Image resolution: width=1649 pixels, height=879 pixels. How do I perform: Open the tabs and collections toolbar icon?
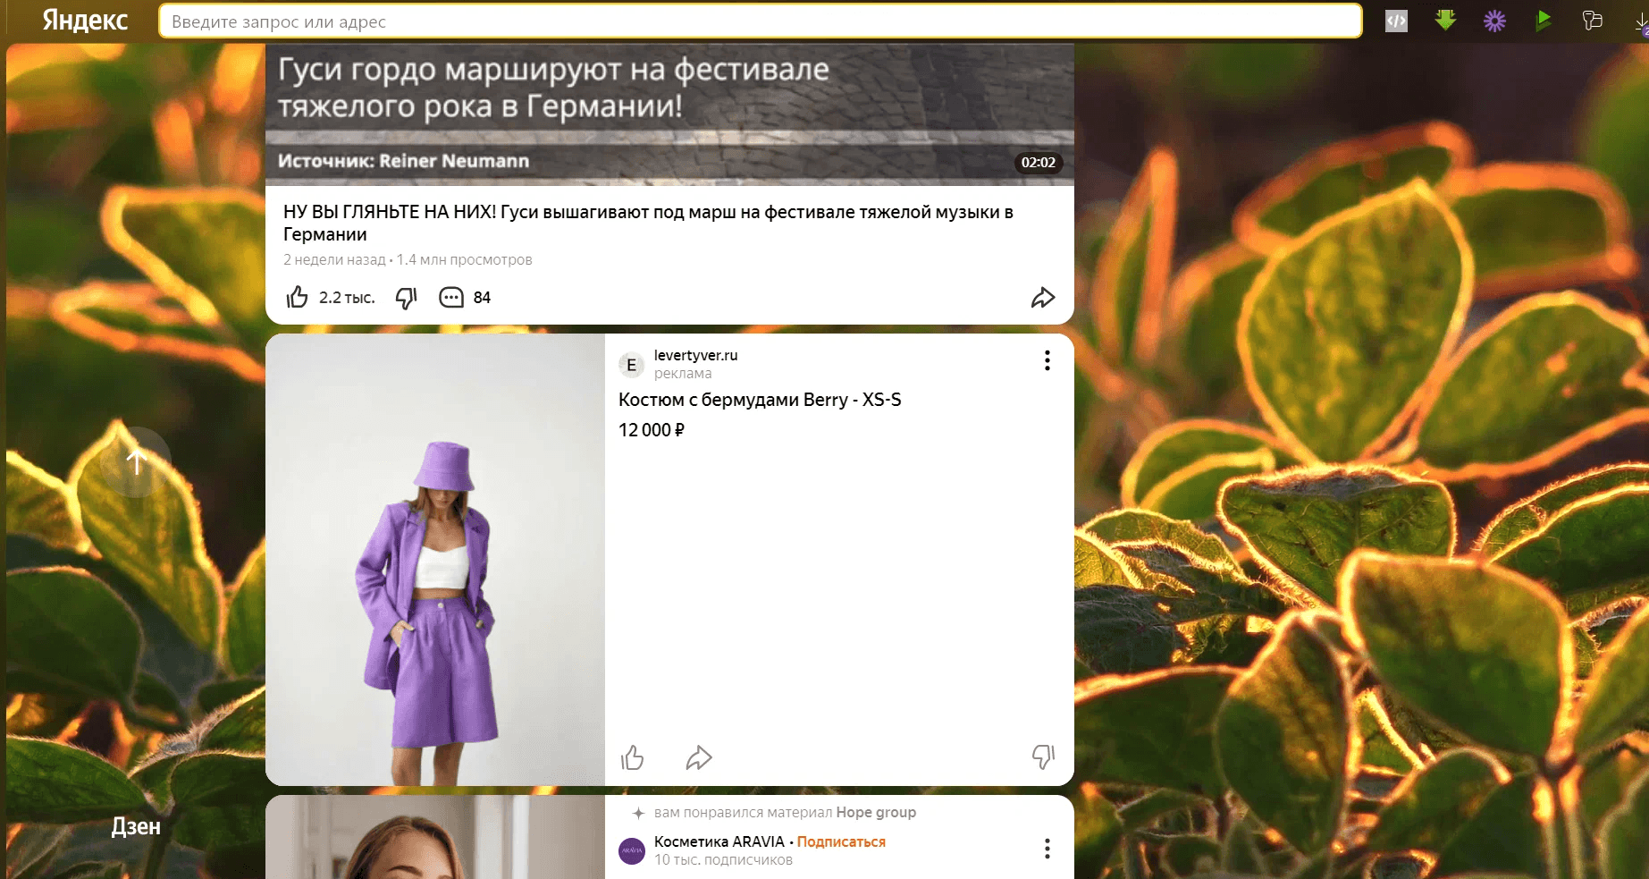[x=1592, y=20]
